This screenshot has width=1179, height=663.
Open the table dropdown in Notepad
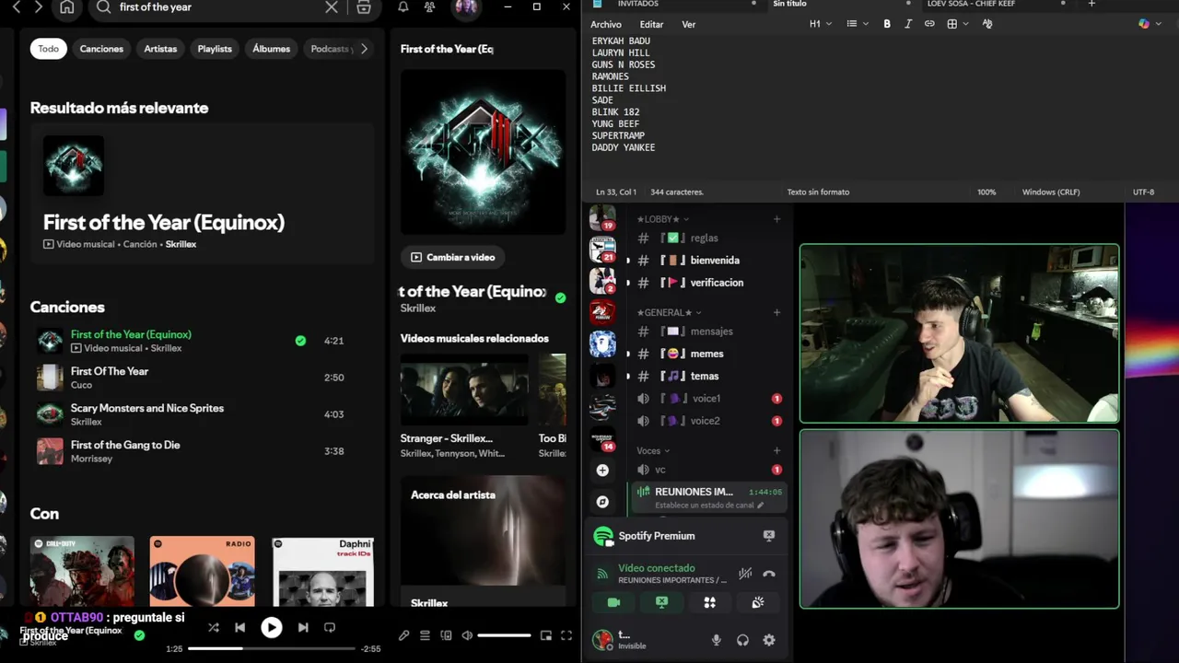pos(957,24)
